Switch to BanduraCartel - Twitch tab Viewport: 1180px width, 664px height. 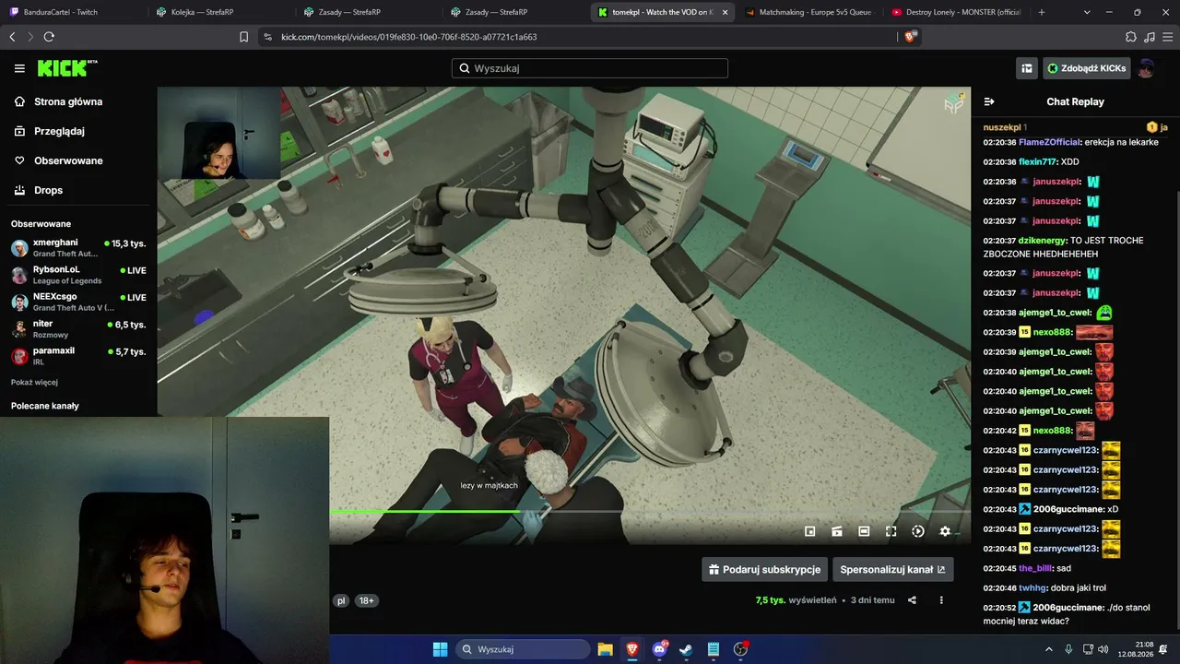pos(74,12)
